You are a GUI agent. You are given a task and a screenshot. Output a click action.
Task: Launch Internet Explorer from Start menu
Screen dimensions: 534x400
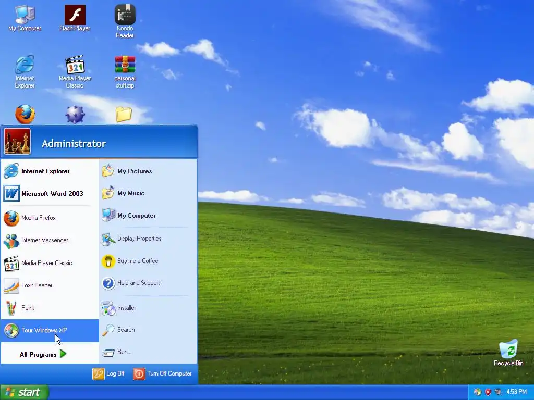coord(50,171)
